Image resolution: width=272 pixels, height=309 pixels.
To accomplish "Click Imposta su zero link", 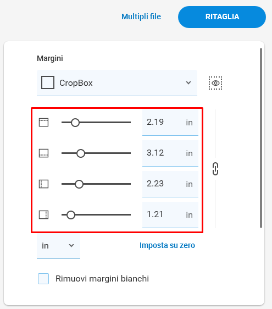I will (167, 245).
